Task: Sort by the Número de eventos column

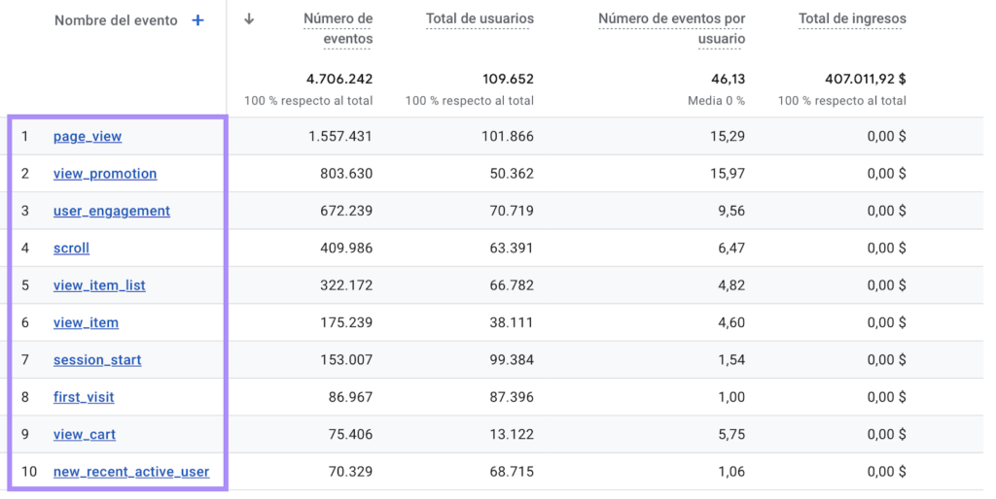Action: [338, 28]
